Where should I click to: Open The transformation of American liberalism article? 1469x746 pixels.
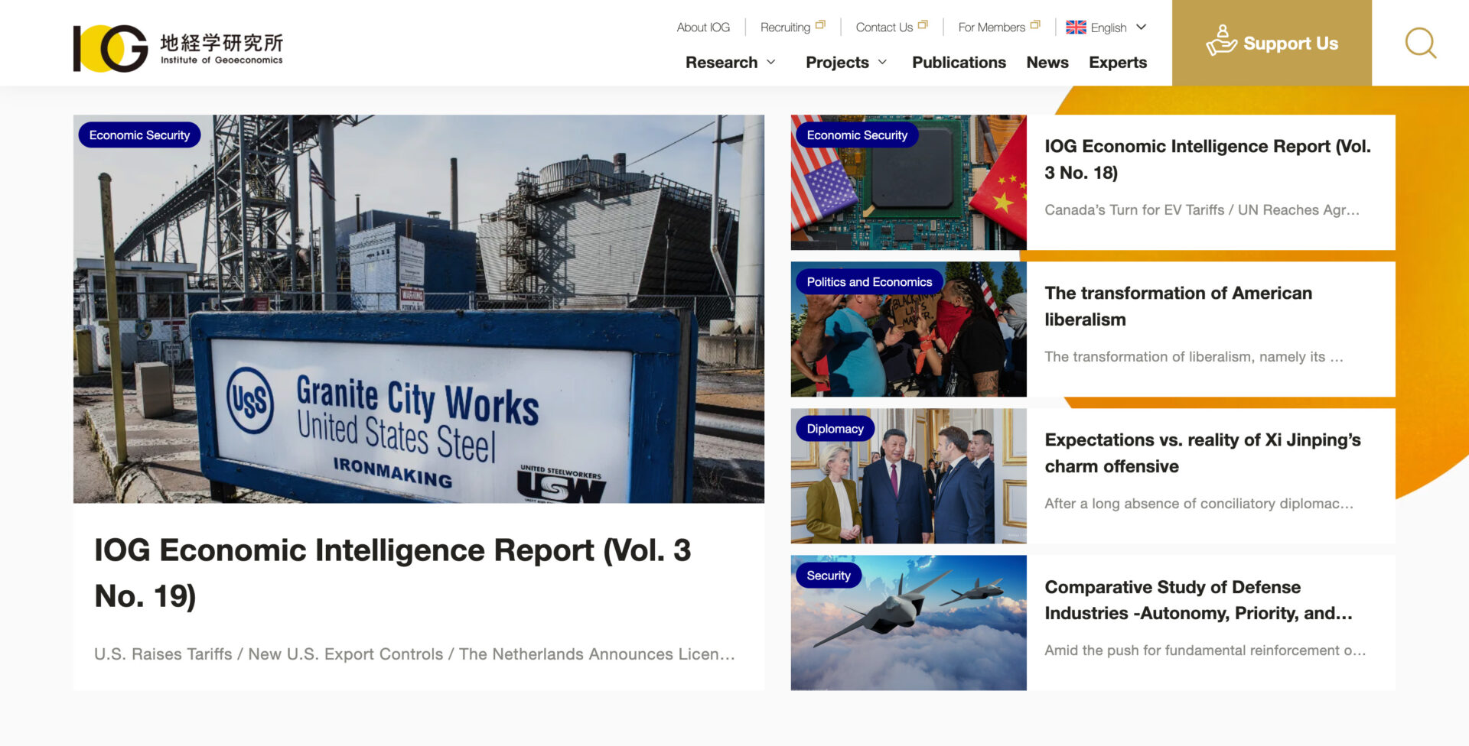[1178, 306]
